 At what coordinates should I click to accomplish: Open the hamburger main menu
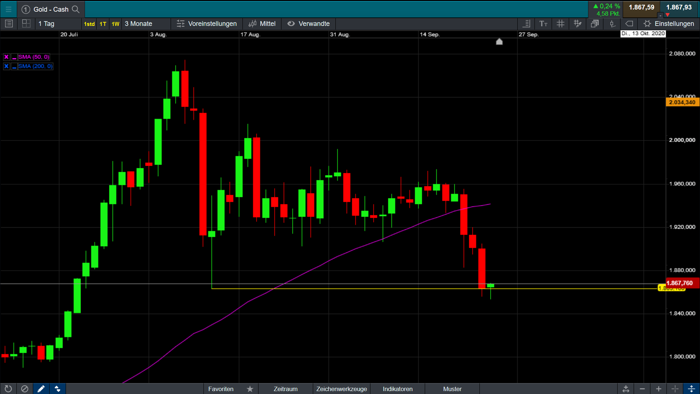point(8,9)
